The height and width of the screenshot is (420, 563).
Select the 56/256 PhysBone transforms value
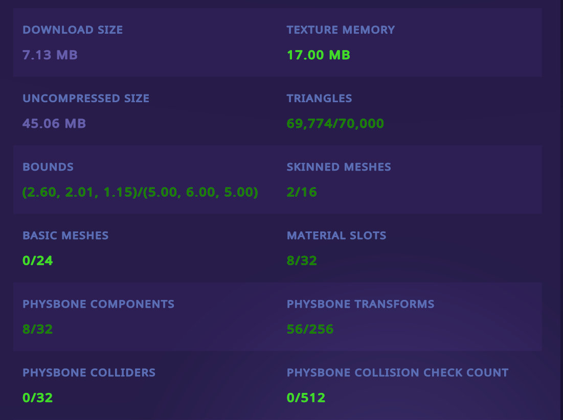click(x=310, y=329)
